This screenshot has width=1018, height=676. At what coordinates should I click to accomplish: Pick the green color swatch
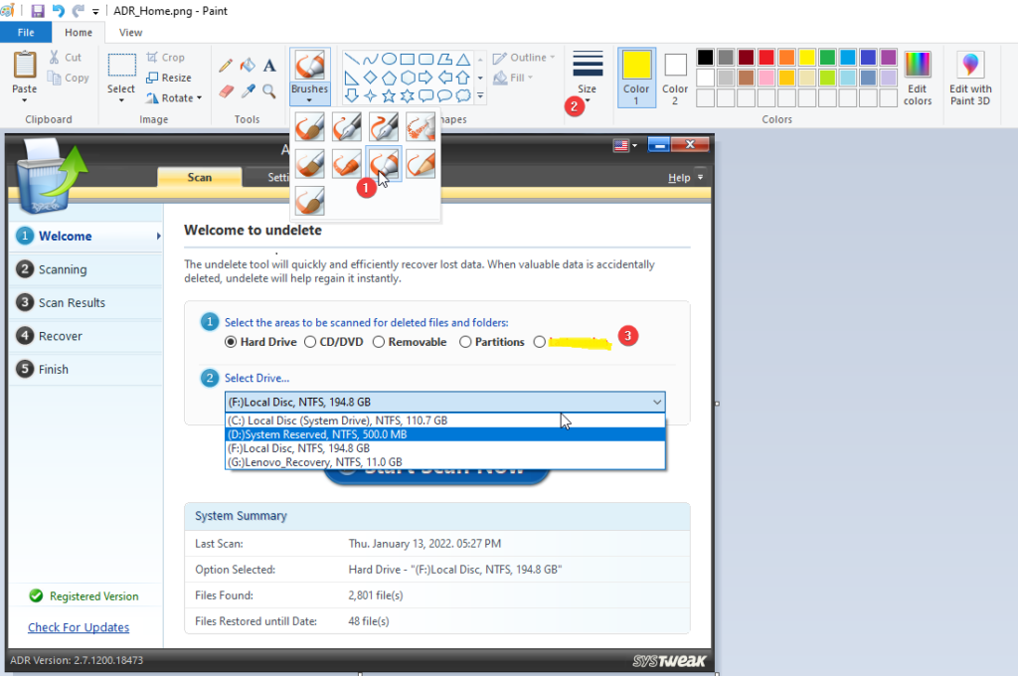(x=827, y=57)
